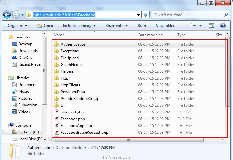Screen dimensions: 233x160
Task: Click the details pane Authentication folder thumbnail
Action: pos(14,151)
